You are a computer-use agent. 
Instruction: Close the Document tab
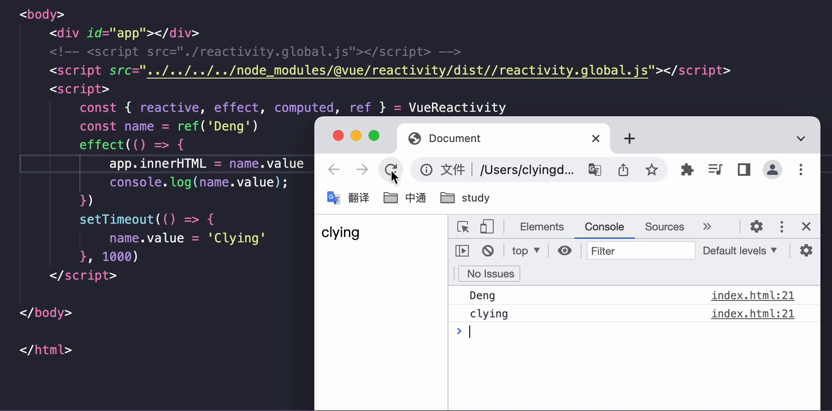pyautogui.click(x=596, y=138)
